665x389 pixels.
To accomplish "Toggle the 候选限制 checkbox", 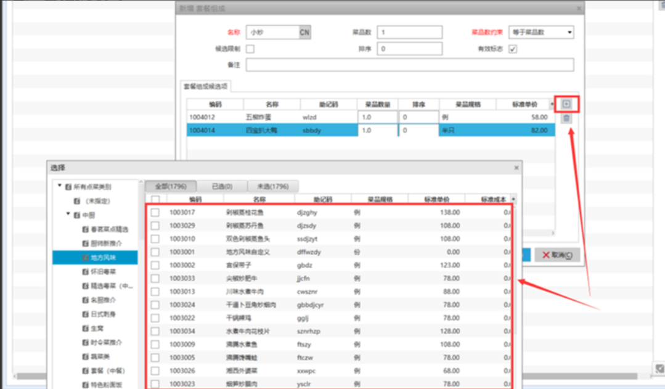I will point(250,49).
